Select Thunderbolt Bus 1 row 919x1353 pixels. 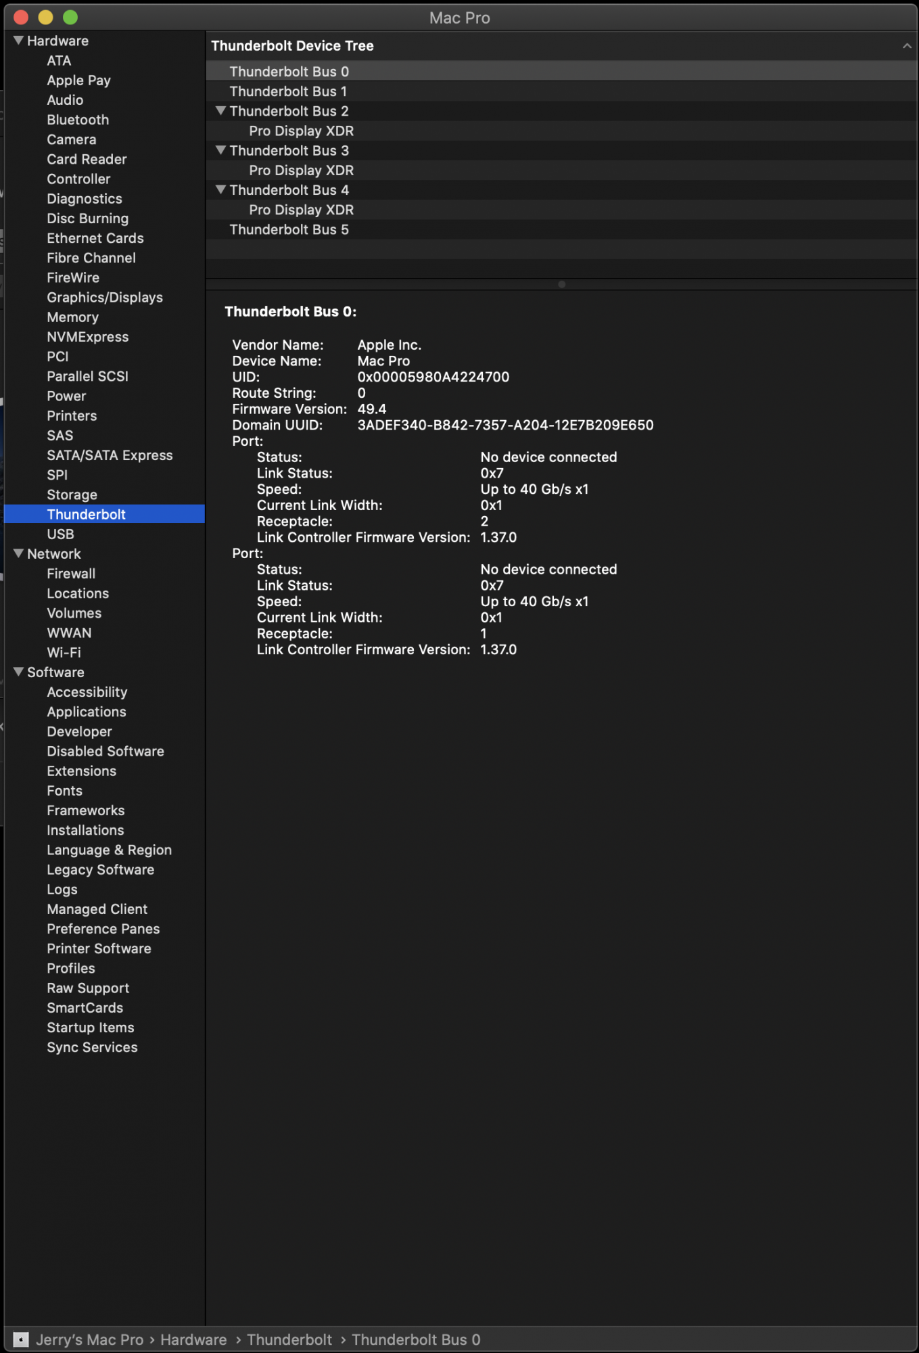tap(288, 91)
